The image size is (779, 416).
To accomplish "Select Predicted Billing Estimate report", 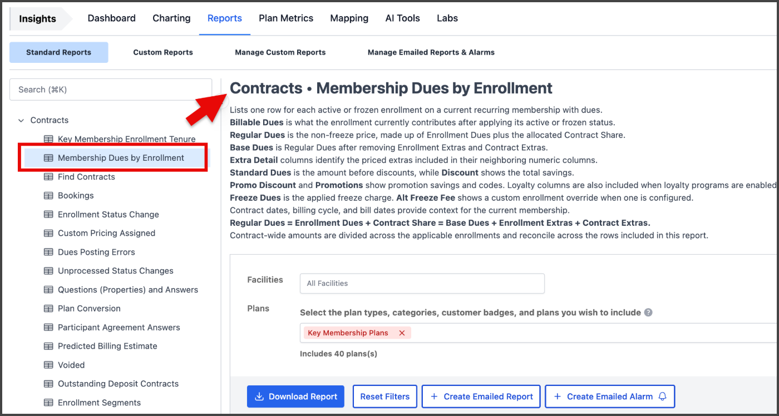I will [107, 346].
